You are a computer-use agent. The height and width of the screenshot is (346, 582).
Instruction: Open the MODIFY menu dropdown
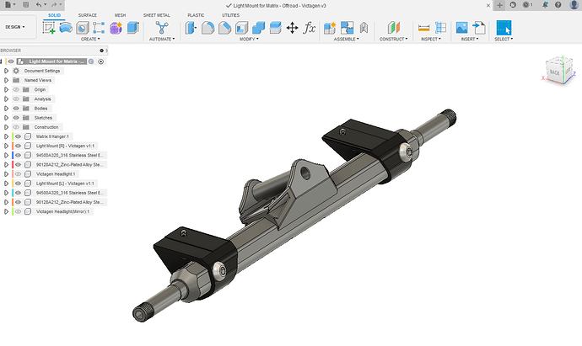(248, 40)
